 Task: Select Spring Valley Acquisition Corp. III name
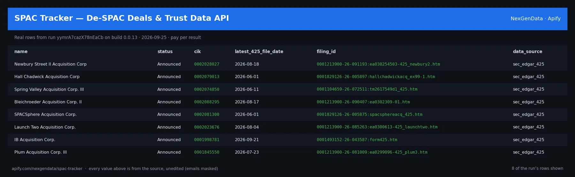tap(49, 89)
